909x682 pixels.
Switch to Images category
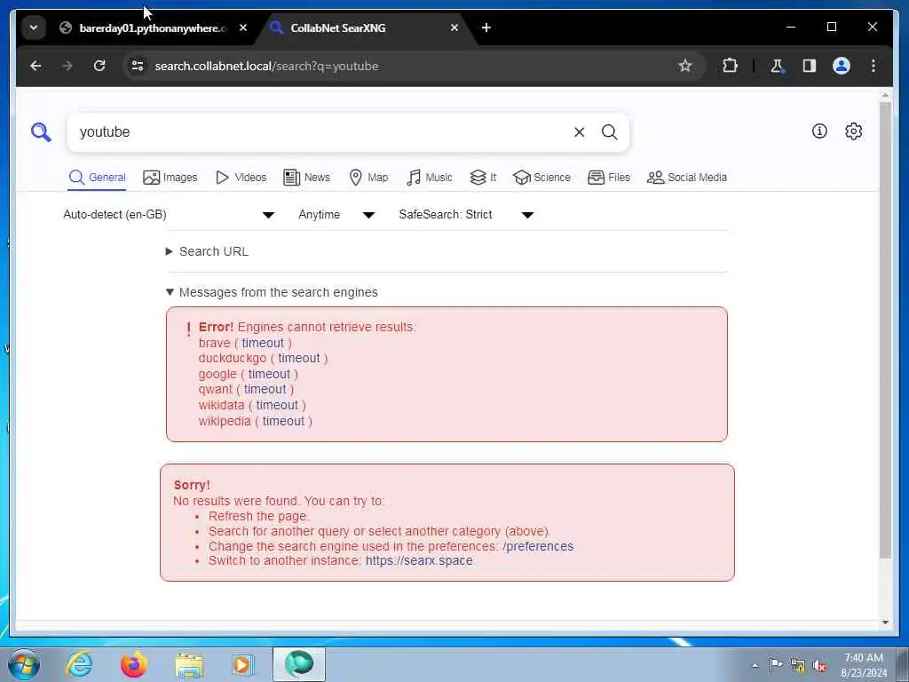tap(170, 178)
